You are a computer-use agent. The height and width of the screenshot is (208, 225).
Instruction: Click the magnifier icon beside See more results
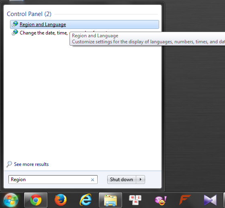(9, 164)
